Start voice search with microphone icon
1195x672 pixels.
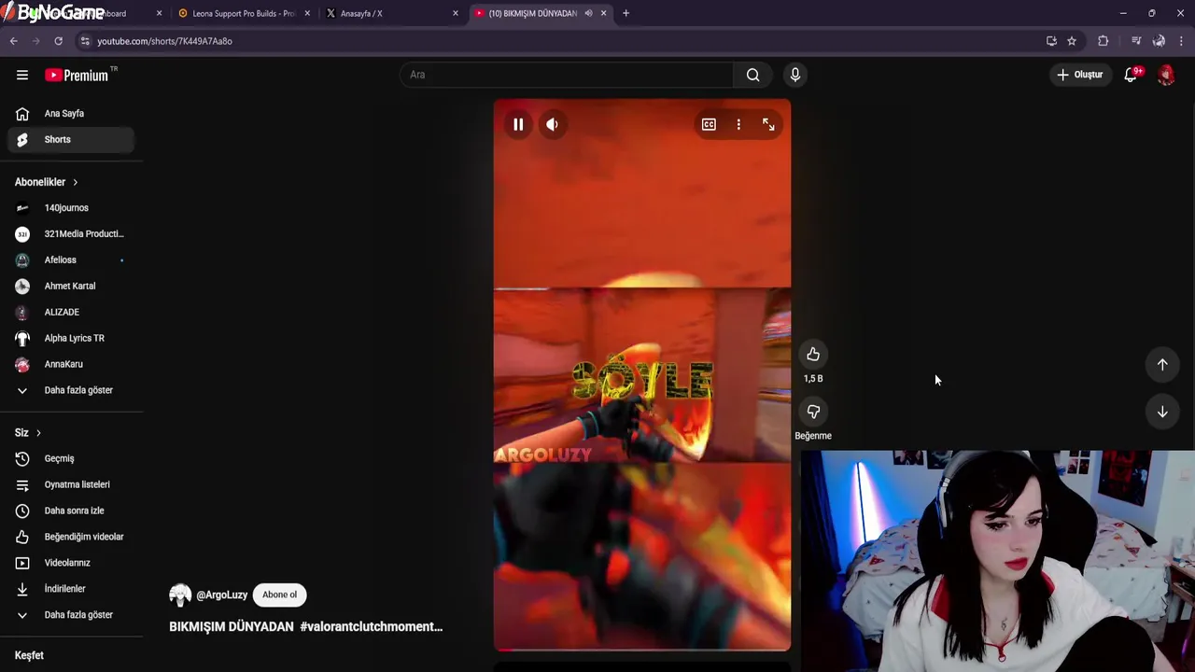pyautogui.click(x=794, y=75)
